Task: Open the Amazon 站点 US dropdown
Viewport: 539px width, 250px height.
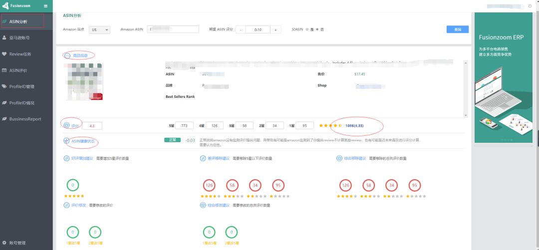Action: (100, 29)
